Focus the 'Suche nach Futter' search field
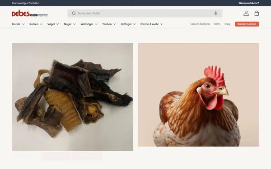The image size is (271, 169). (145, 13)
